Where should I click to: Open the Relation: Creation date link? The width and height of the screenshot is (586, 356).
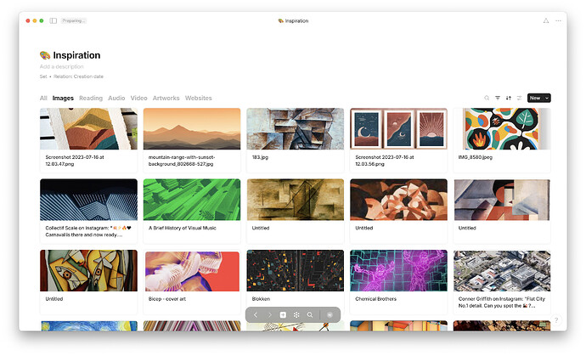(78, 76)
